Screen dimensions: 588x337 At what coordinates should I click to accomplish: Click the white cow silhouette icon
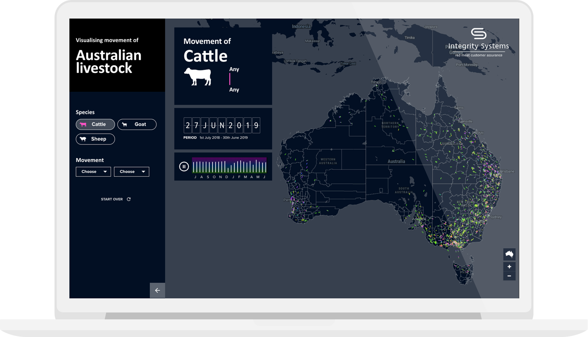[x=198, y=76]
